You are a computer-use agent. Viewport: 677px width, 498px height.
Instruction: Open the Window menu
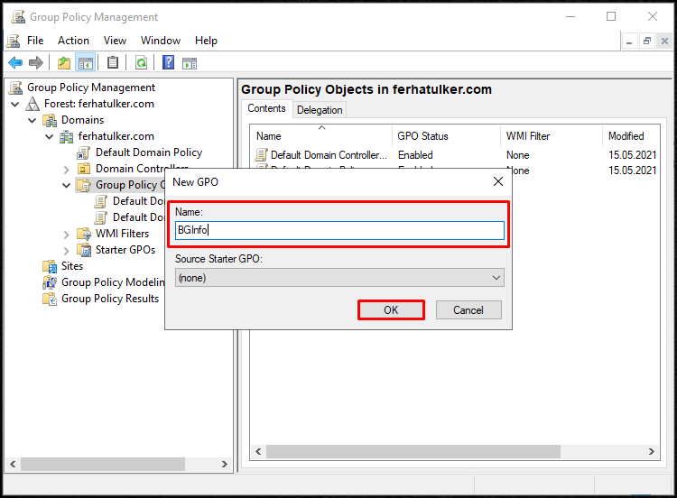pyautogui.click(x=161, y=41)
